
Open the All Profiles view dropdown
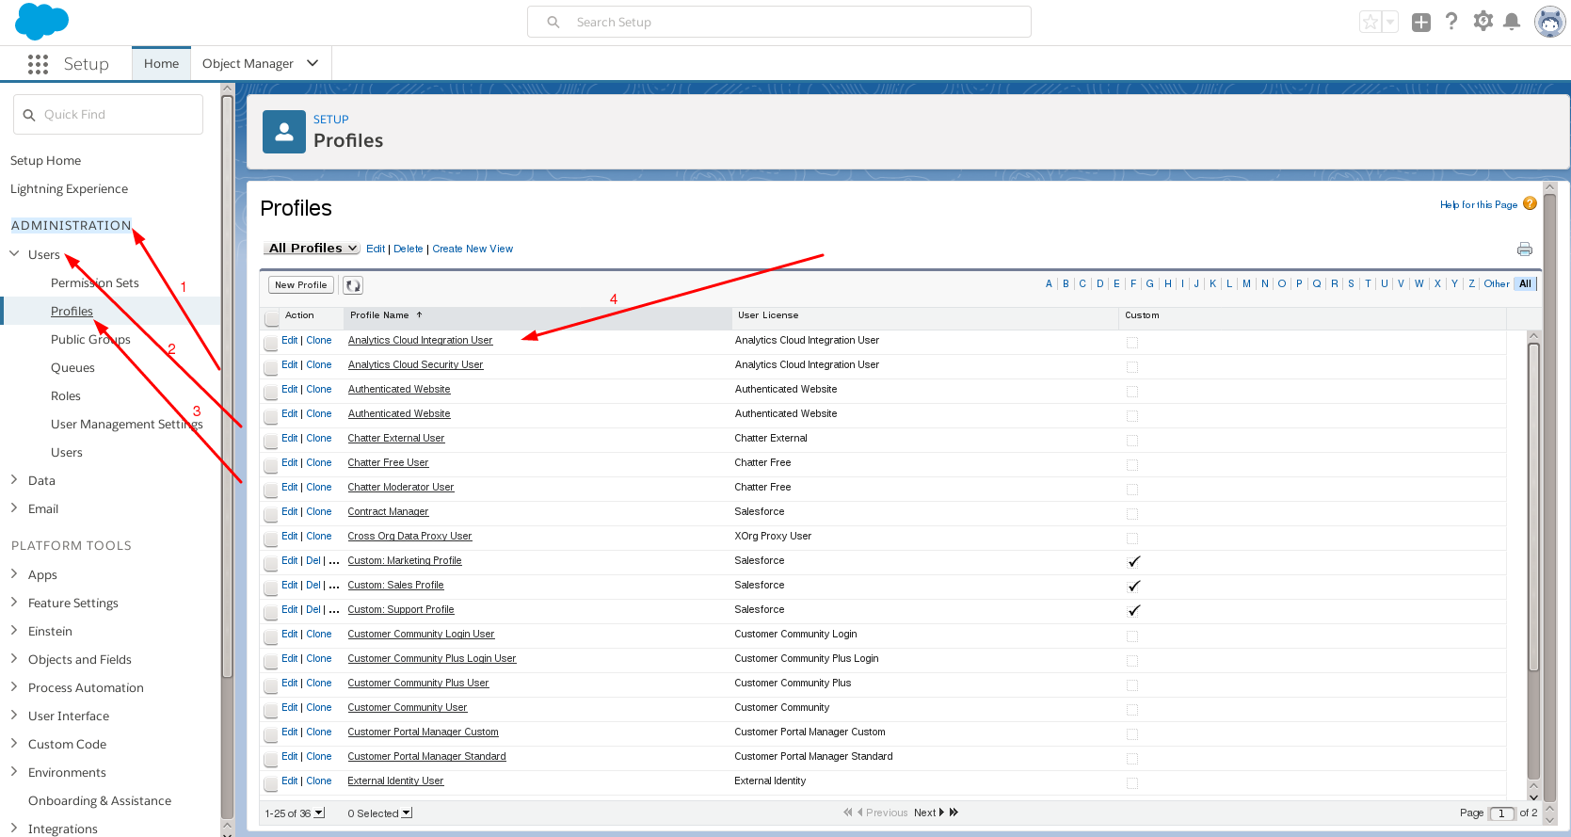[x=313, y=249]
